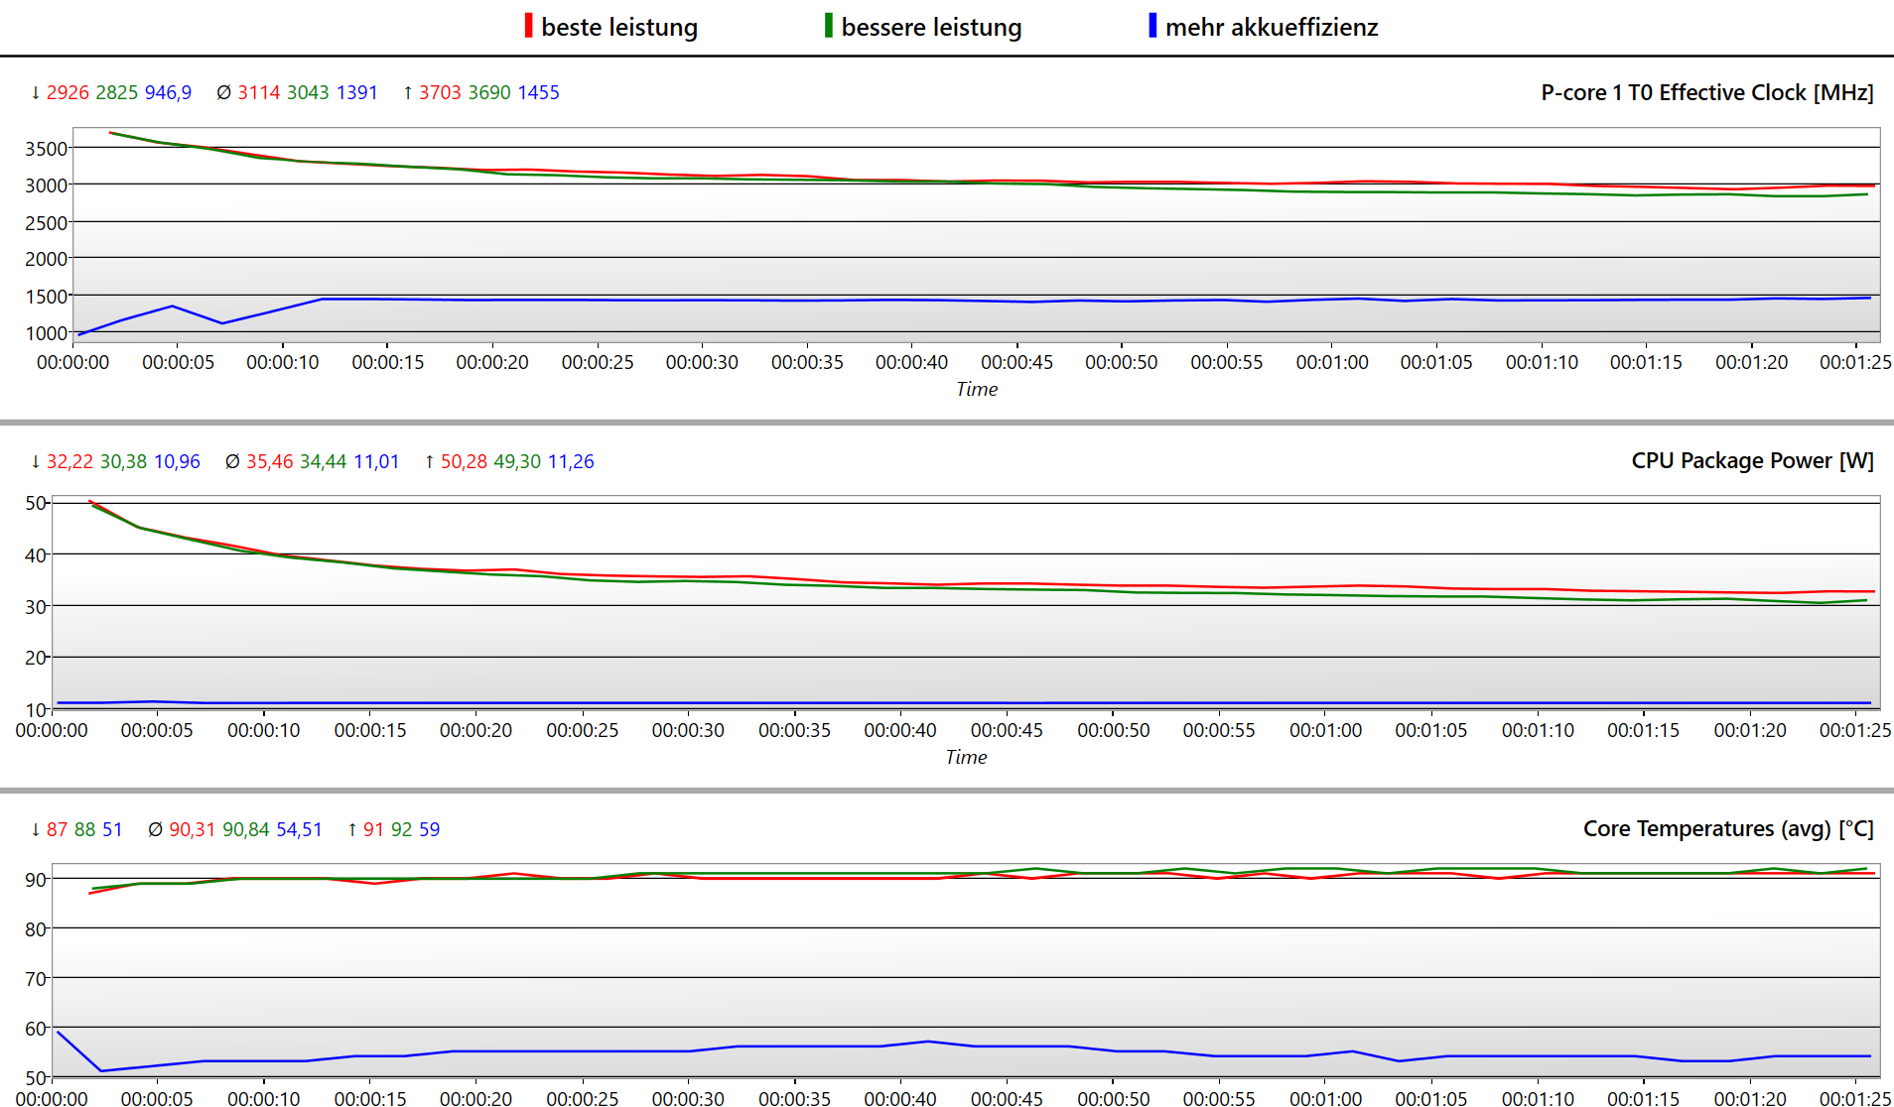Click the 3500 tick on the clock chart axis
The width and height of the screenshot is (1894, 1107).
46,149
